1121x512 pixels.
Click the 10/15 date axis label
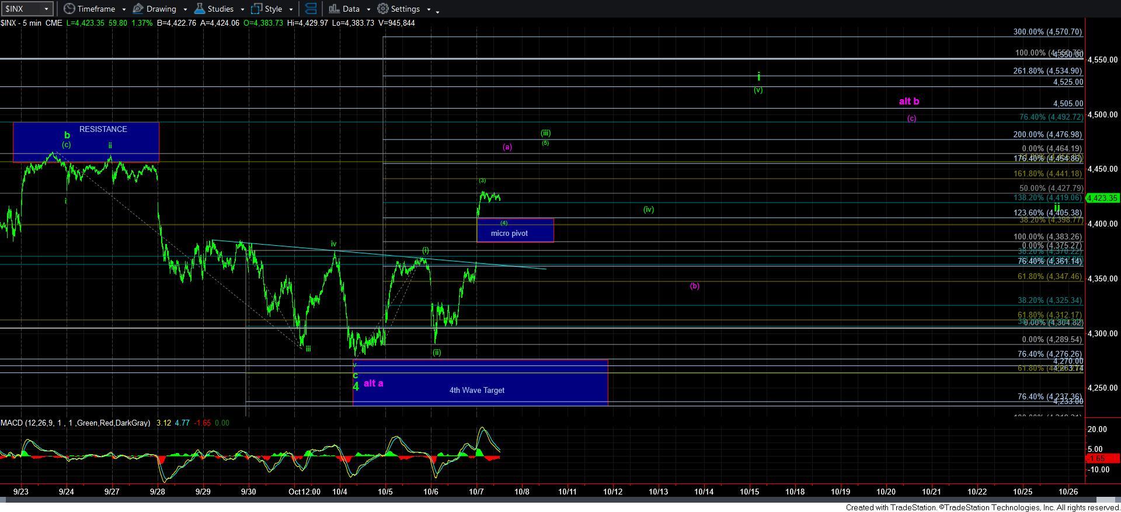[x=750, y=492]
